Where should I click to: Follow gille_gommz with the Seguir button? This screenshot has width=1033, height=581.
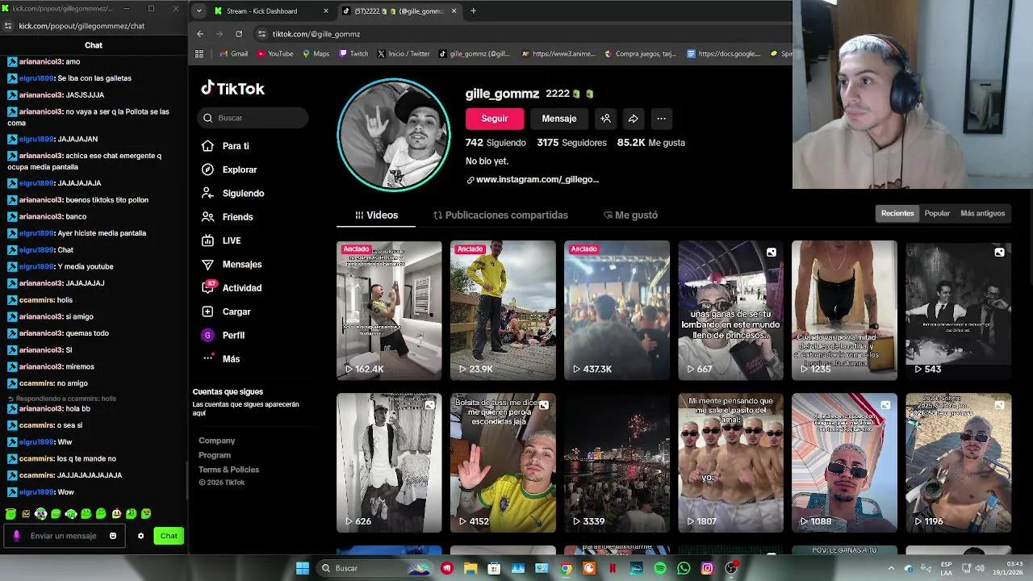(x=495, y=119)
